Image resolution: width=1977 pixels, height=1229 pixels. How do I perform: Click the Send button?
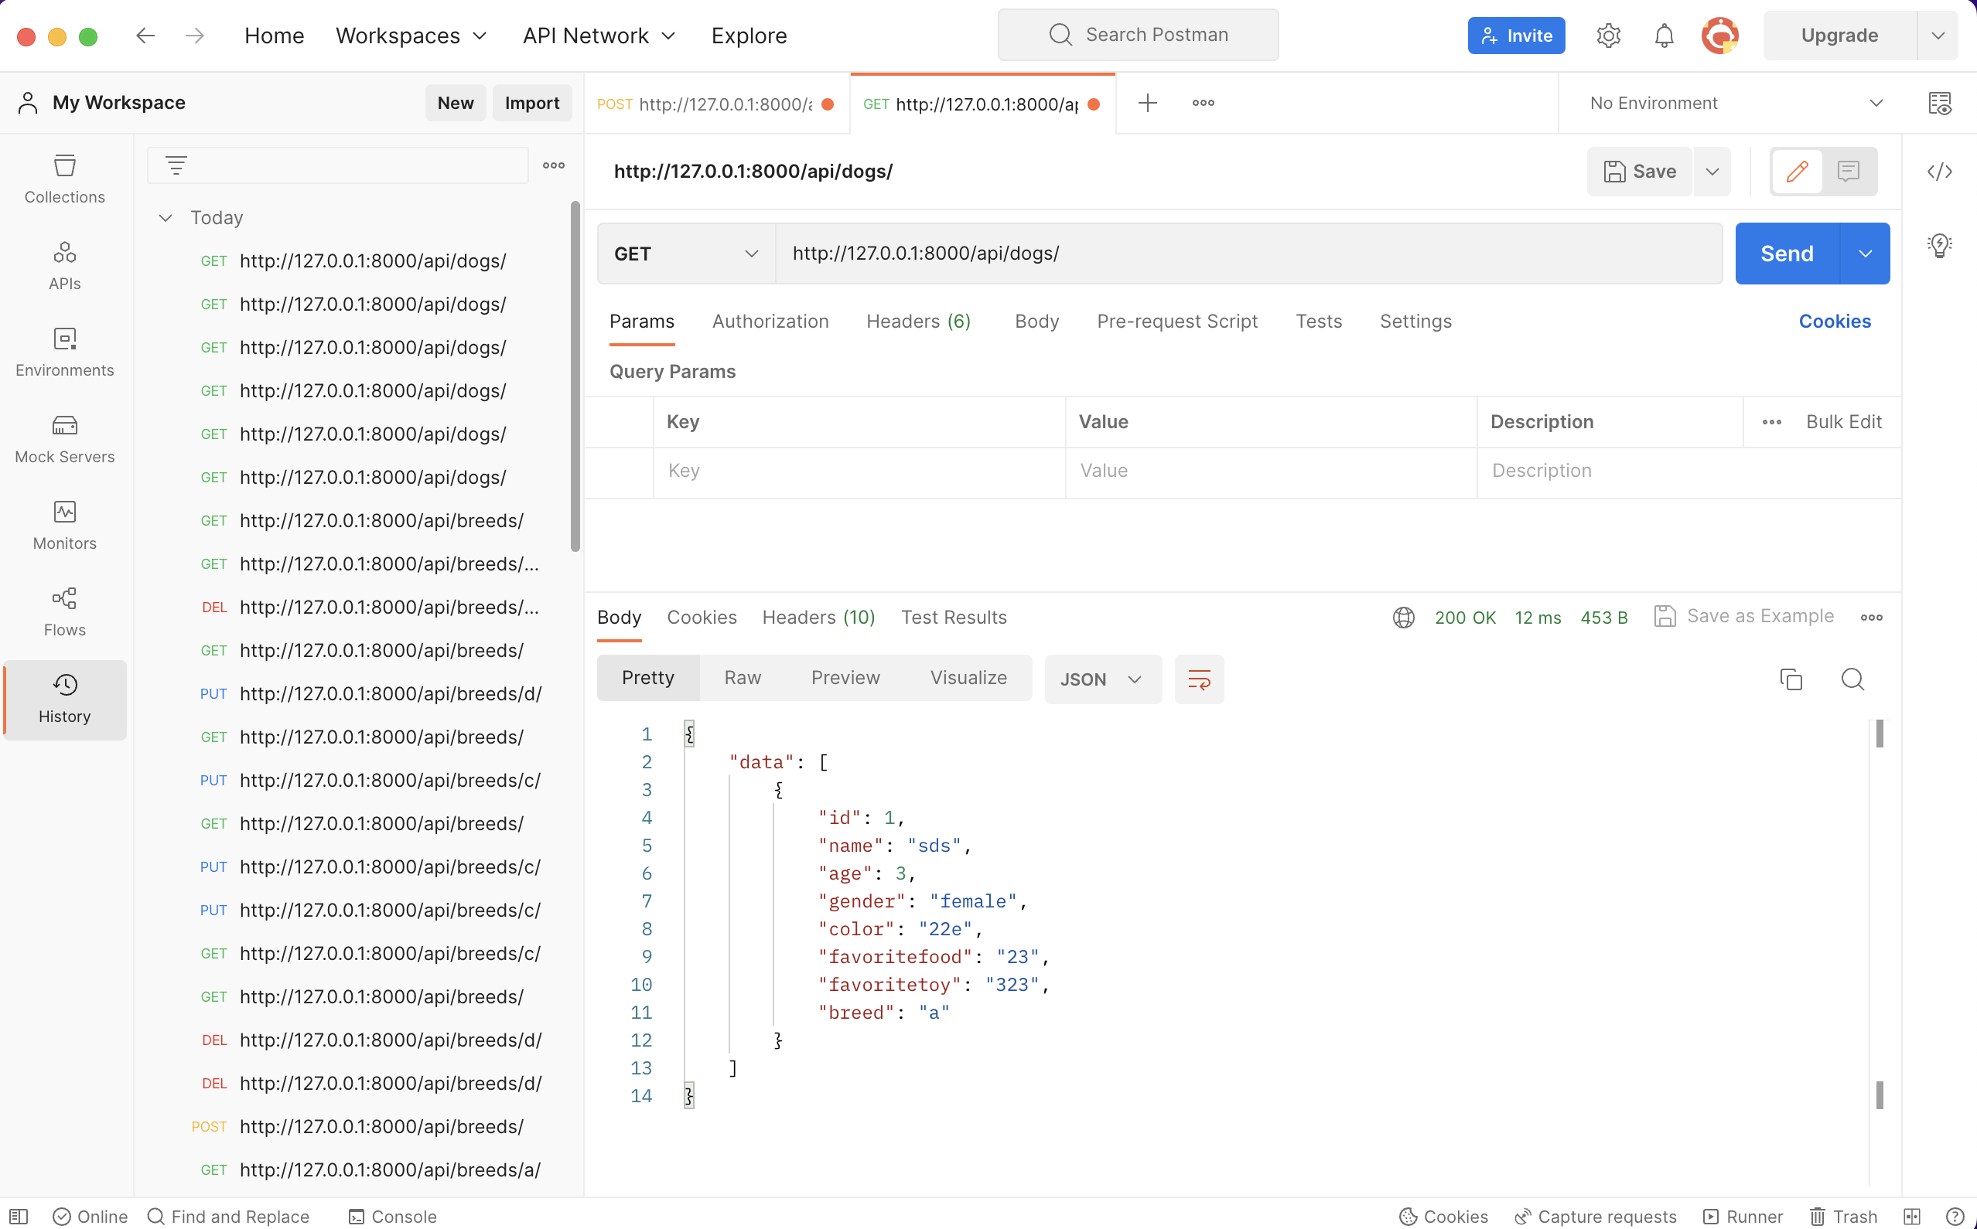point(1787,254)
